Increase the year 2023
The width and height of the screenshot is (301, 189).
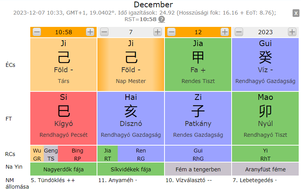click(292, 32)
